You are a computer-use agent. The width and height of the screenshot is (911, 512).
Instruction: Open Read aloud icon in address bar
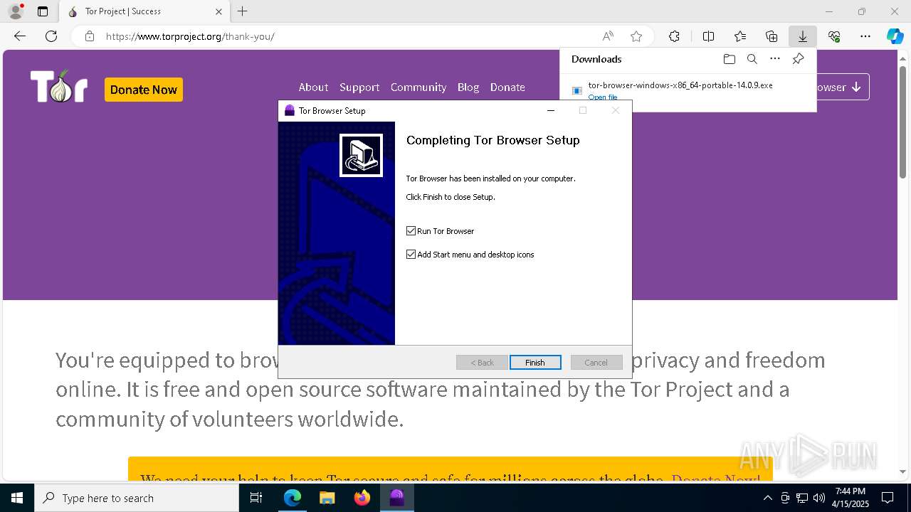pyautogui.click(x=608, y=36)
